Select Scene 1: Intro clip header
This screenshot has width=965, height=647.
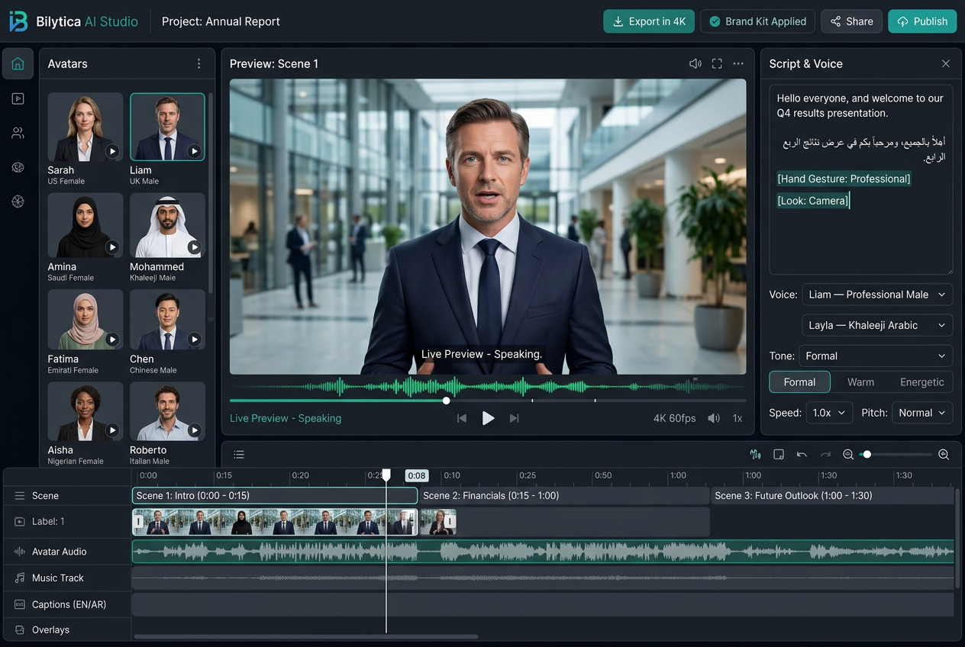(x=275, y=496)
